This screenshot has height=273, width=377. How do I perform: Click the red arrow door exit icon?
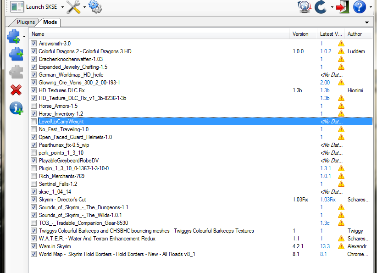pyautogui.click(x=342, y=7)
